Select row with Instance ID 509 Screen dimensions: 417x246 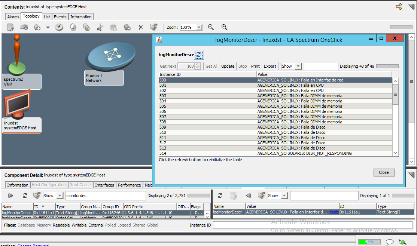pos(275,127)
